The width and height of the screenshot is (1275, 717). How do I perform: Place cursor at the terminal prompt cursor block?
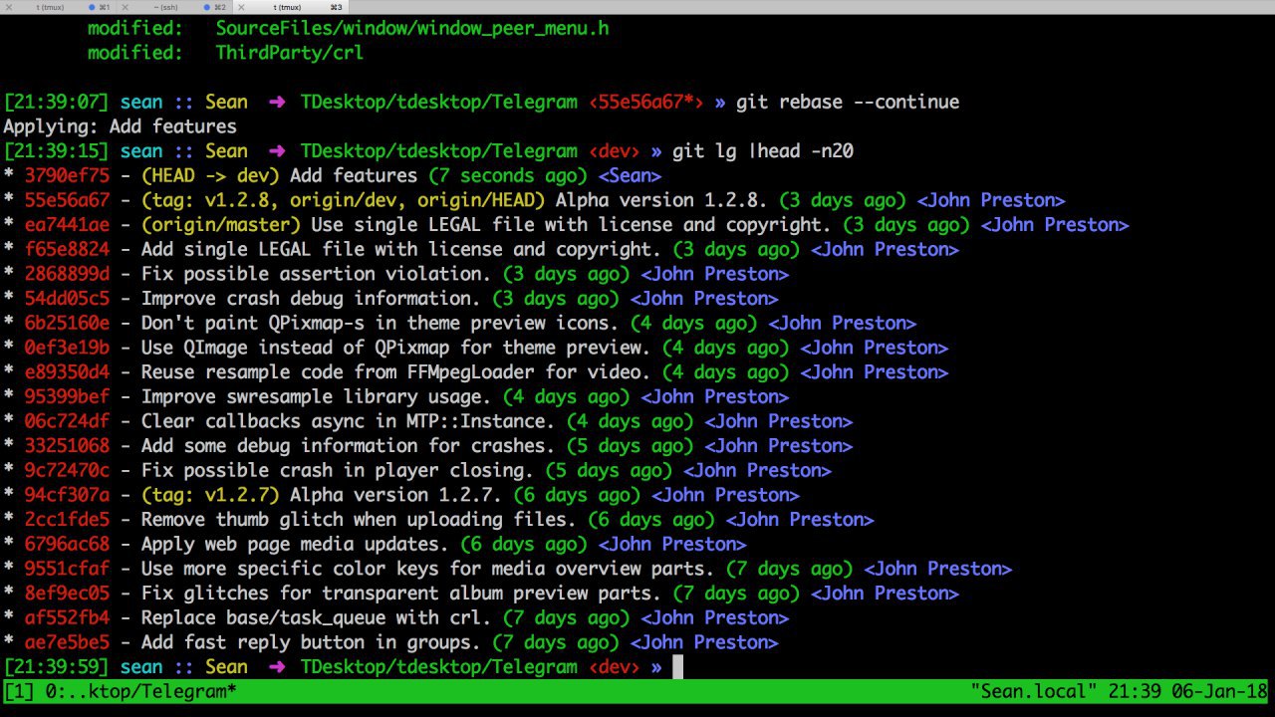(678, 667)
